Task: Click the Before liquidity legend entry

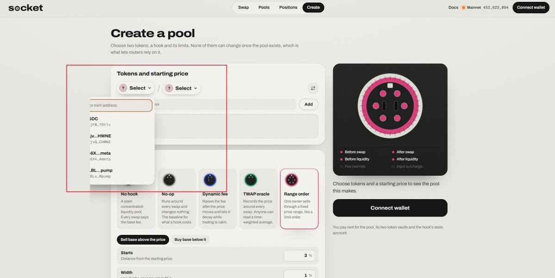Action: tap(355, 159)
